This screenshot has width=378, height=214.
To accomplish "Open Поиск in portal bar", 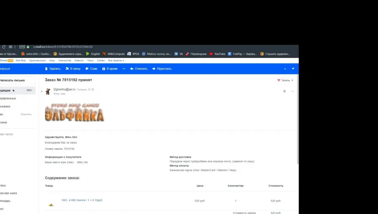I will [x=90, y=61].
